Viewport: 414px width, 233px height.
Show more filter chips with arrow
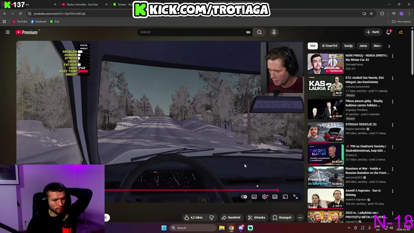[389, 46]
